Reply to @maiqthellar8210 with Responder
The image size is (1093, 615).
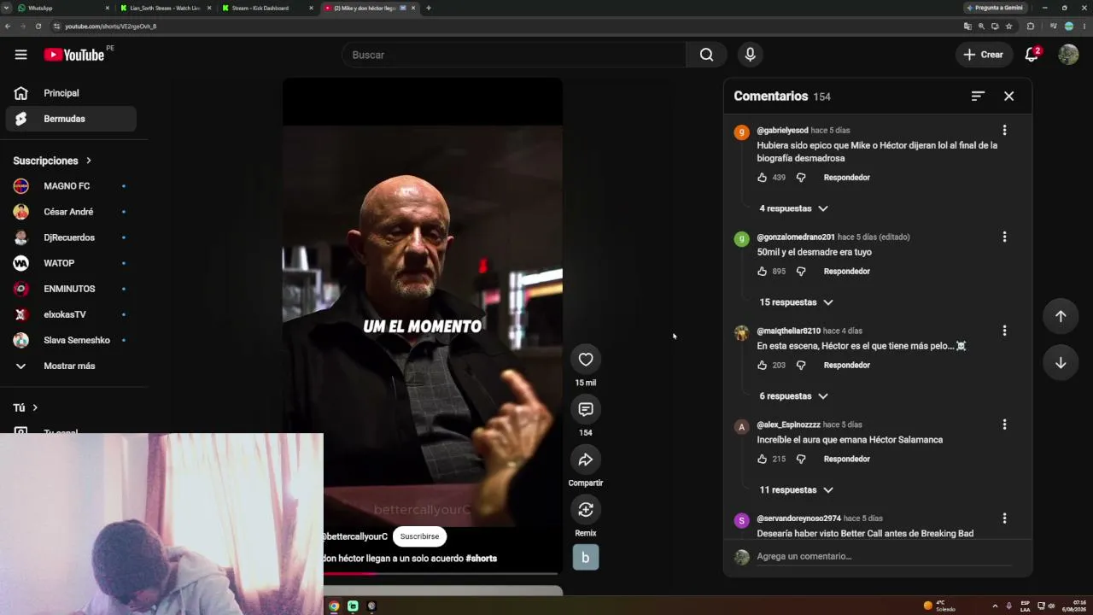pos(846,366)
